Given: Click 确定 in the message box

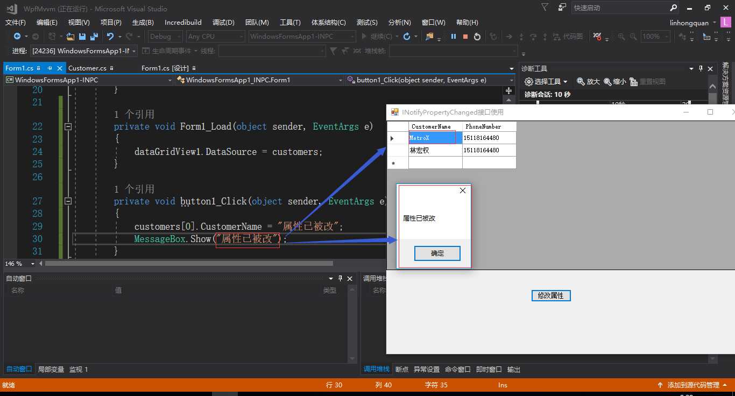Looking at the screenshot, I should point(437,253).
